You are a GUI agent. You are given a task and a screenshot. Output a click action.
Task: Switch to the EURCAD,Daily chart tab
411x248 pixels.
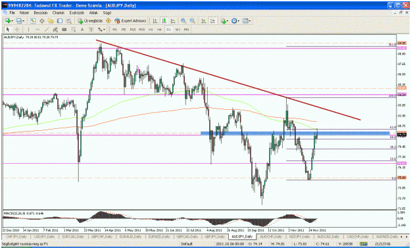[74, 236]
